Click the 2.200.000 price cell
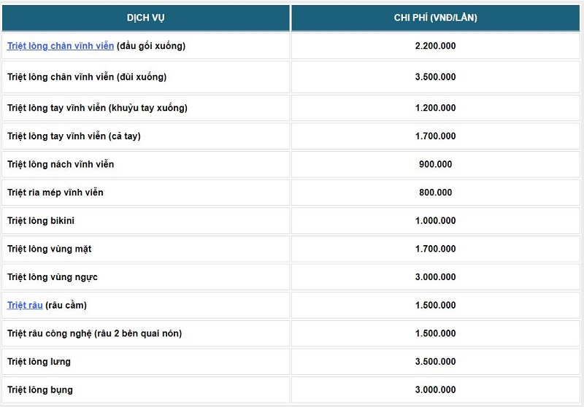 435,46
